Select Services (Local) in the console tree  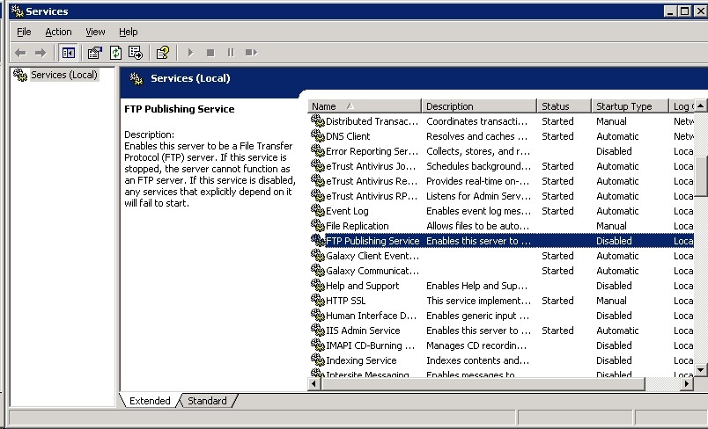click(63, 75)
